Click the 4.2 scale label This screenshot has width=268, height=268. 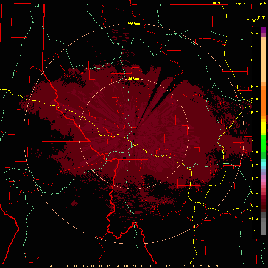[x=255, y=126]
